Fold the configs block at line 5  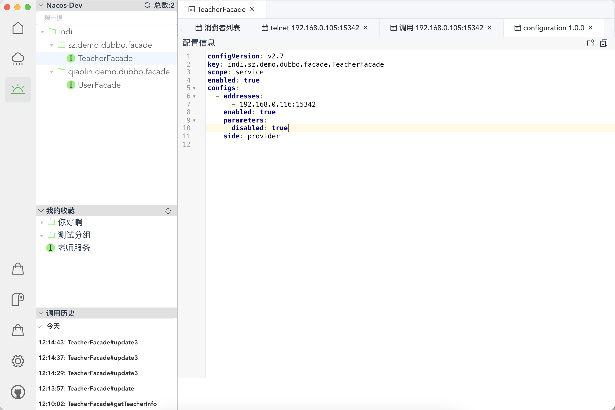194,88
